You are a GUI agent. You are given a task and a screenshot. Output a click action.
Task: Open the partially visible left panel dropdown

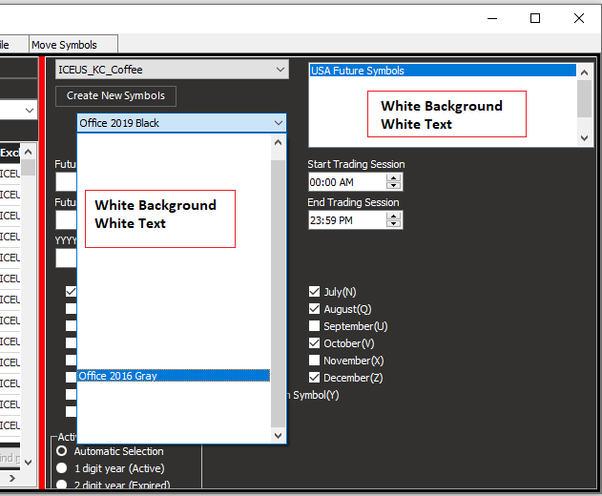[x=30, y=111]
